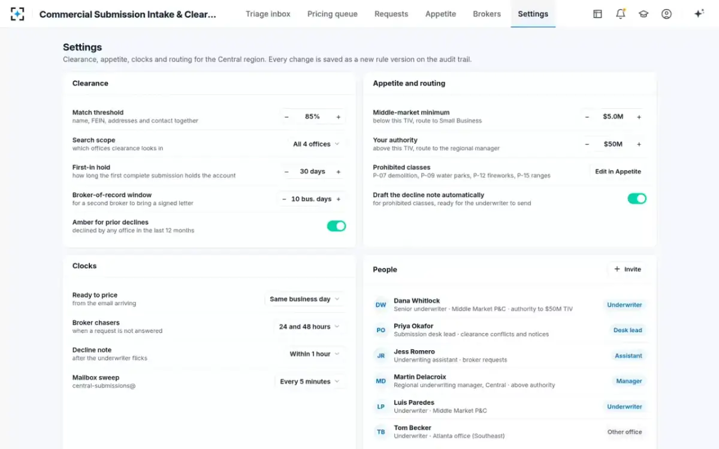This screenshot has height=449, width=719.
Task: Click Luis Paredes' Underwriter badge
Action: [x=624, y=406]
